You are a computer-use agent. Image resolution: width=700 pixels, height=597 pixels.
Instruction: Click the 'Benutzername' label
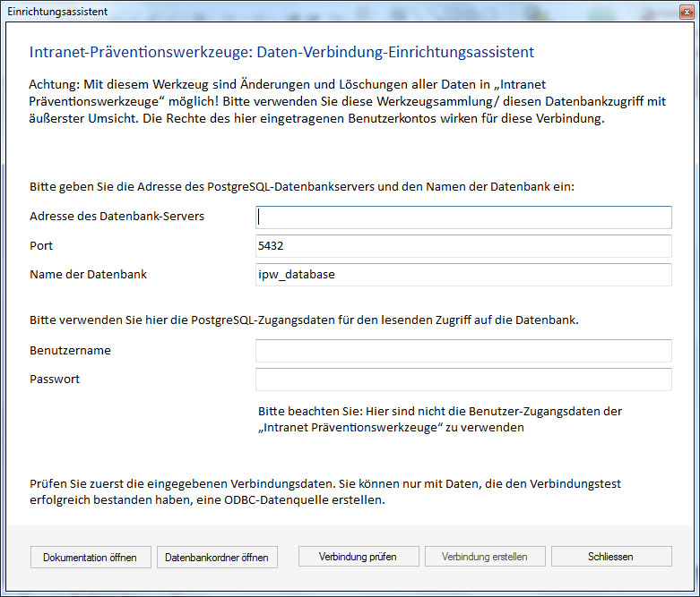click(70, 350)
